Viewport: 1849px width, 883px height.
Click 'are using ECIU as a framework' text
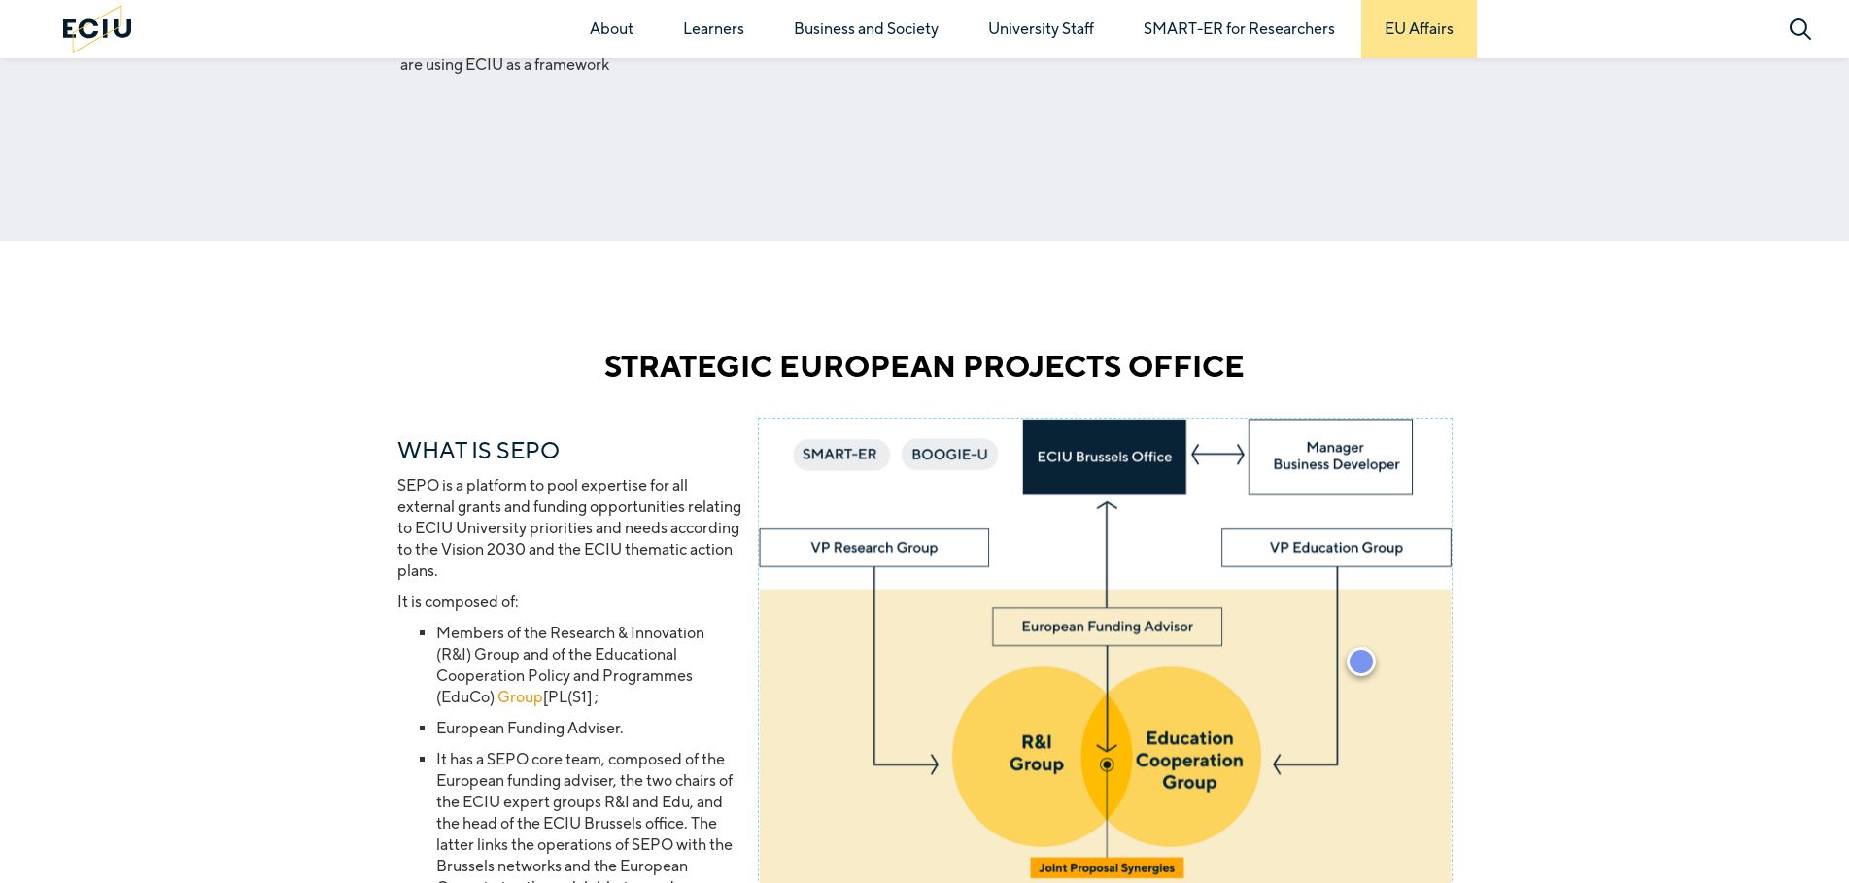(x=504, y=65)
